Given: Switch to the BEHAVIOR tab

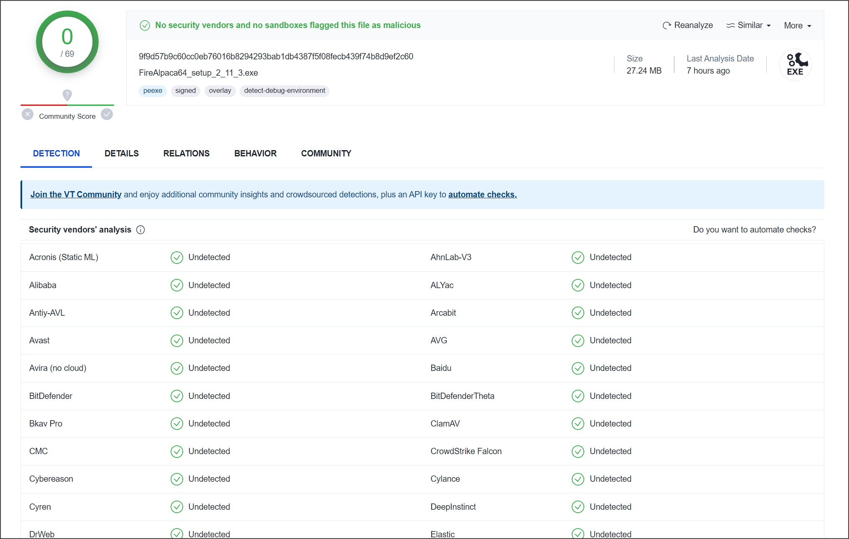Looking at the screenshot, I should pos(256,153).
